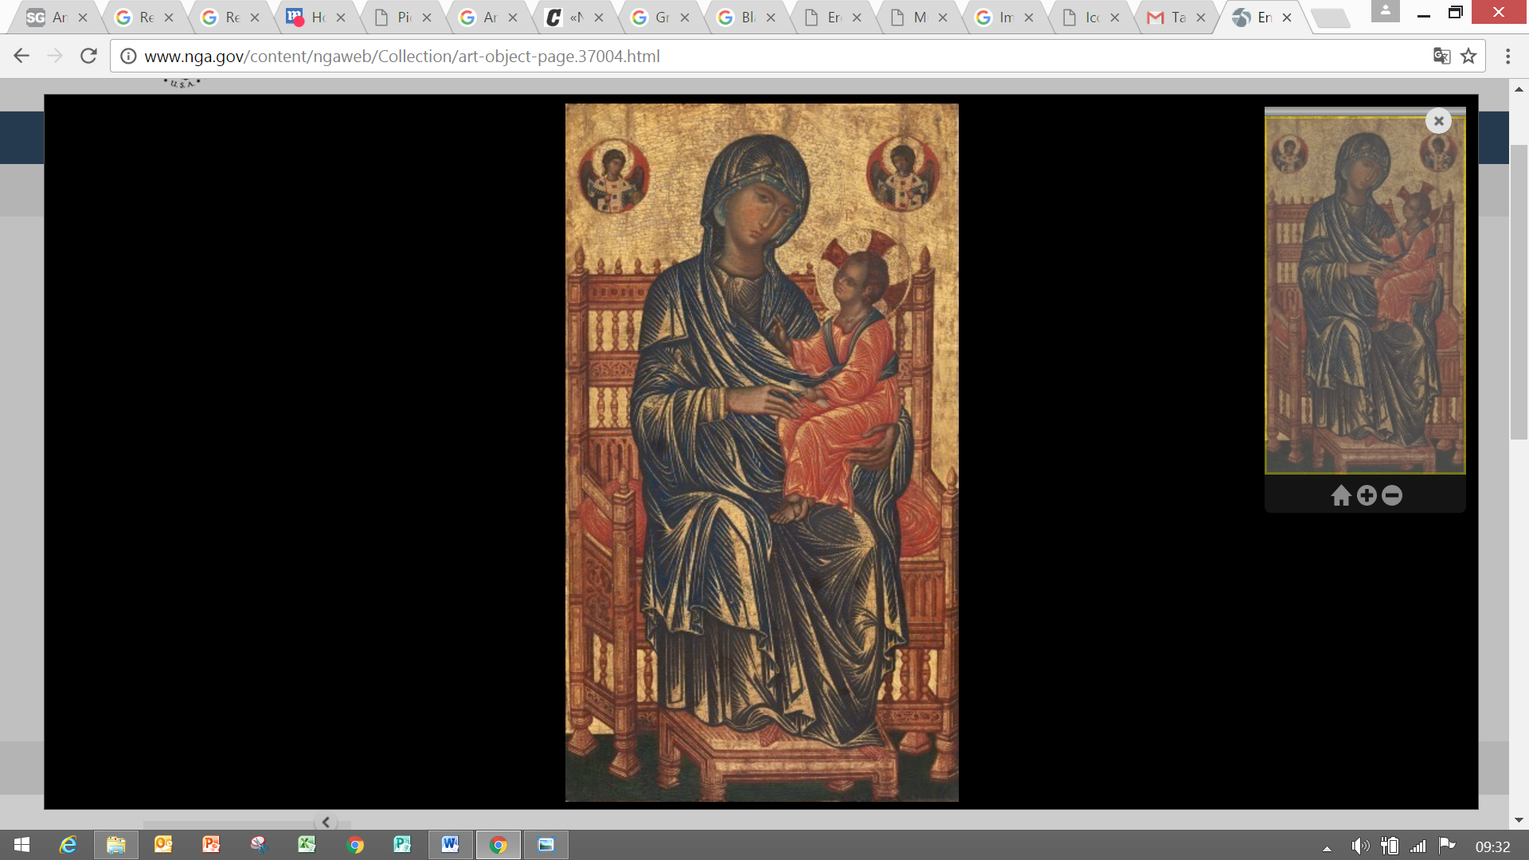Close the Gmail 'Ta' tab
1529x860 pixels.
click(x=1201, y=18)
